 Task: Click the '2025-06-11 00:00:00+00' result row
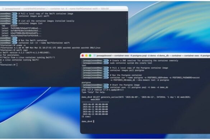95,109
